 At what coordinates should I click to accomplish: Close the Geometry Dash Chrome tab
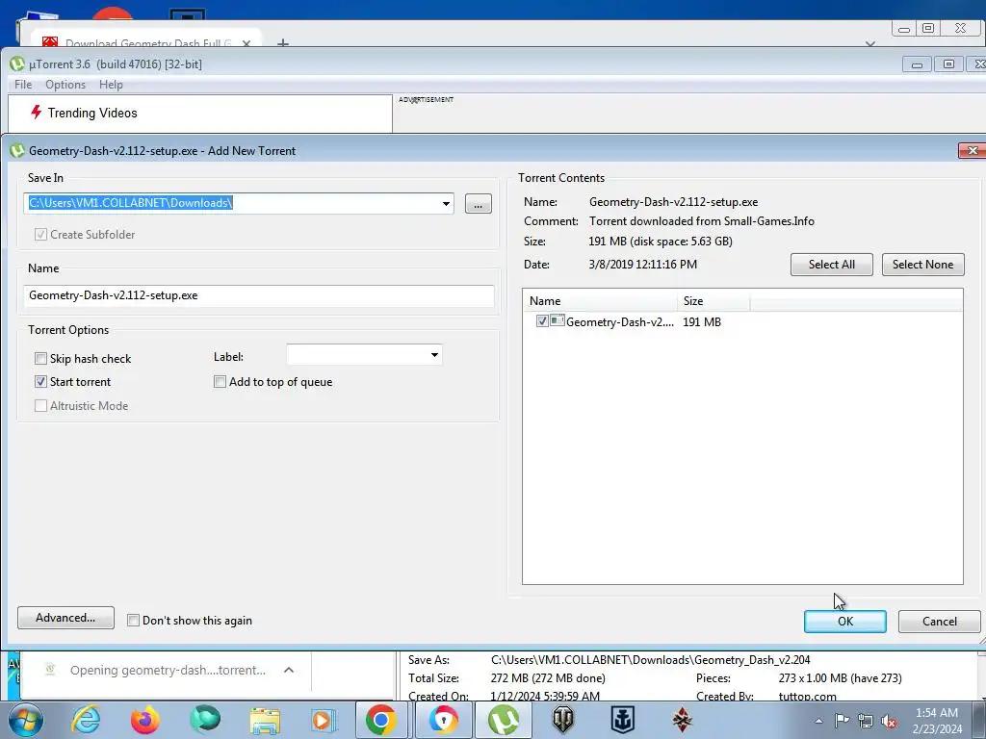(246, 43)
